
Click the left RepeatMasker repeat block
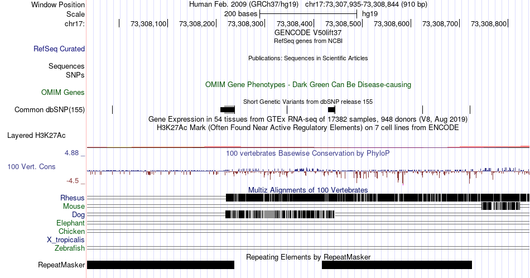(x=161, y=265)
